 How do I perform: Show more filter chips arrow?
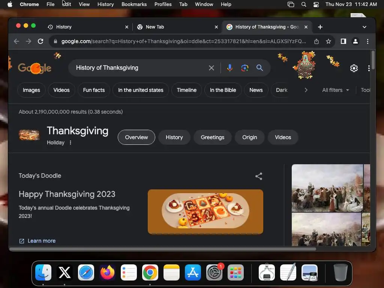pos(306,90)
